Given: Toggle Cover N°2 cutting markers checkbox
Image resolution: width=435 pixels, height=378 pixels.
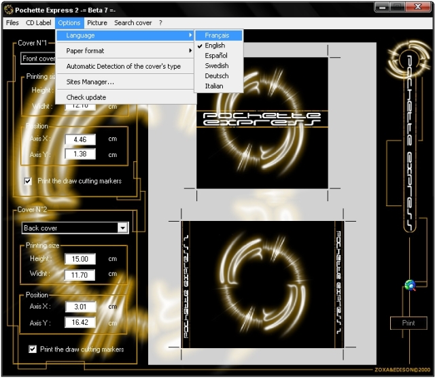Looking at the screenshot, I should (x=33, y=349).
